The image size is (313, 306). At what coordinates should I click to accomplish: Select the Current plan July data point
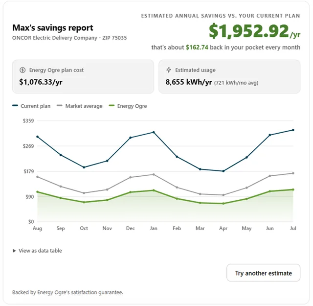coord(293,130)
